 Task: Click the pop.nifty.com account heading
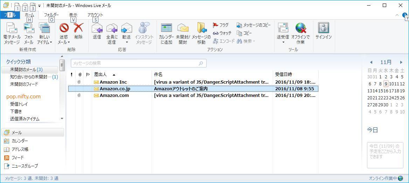click(23, 97)
